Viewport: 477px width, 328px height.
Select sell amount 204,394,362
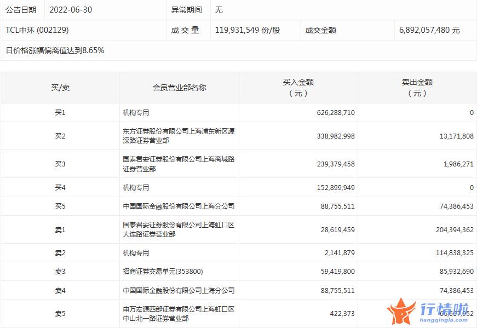pos(455,230)
